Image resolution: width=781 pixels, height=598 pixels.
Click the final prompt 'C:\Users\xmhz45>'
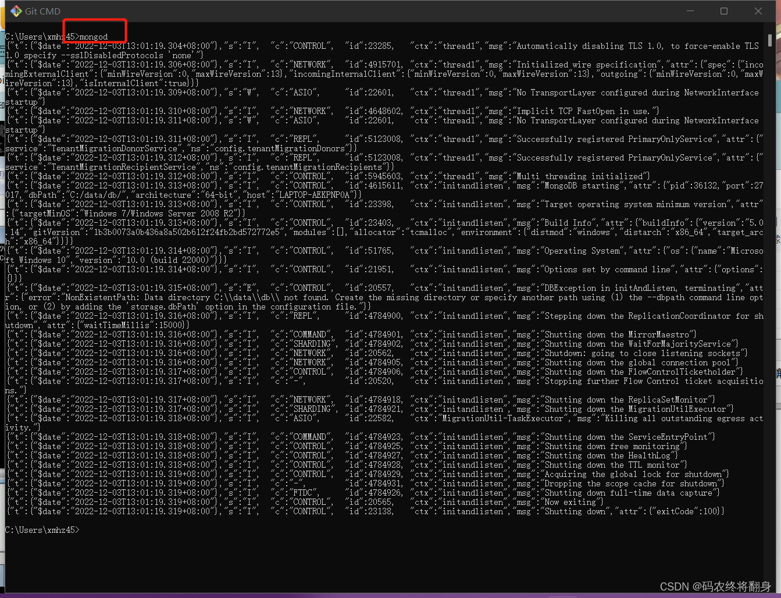click(x=42, y=530)
